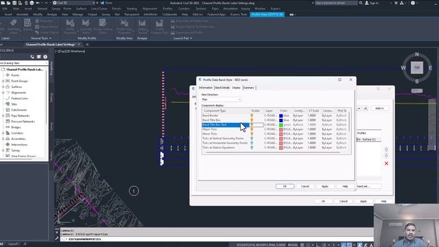The width and height of the screenshot is (439, 247).
Task: Click the red X delete band icon
Action: point(386,163)
